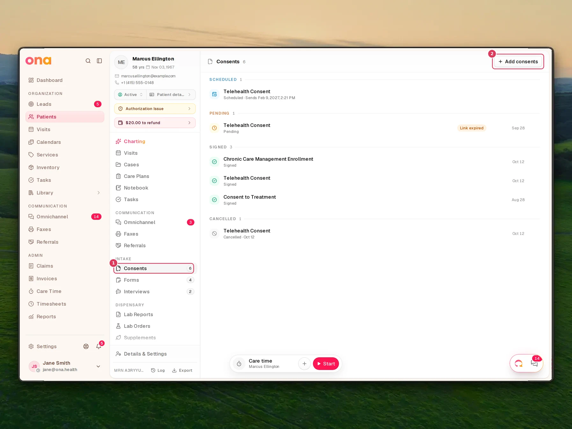Click the pending Telehealth Consent clock icon
The height and width of the screenshot is (429, 572).
pos(215,128)
